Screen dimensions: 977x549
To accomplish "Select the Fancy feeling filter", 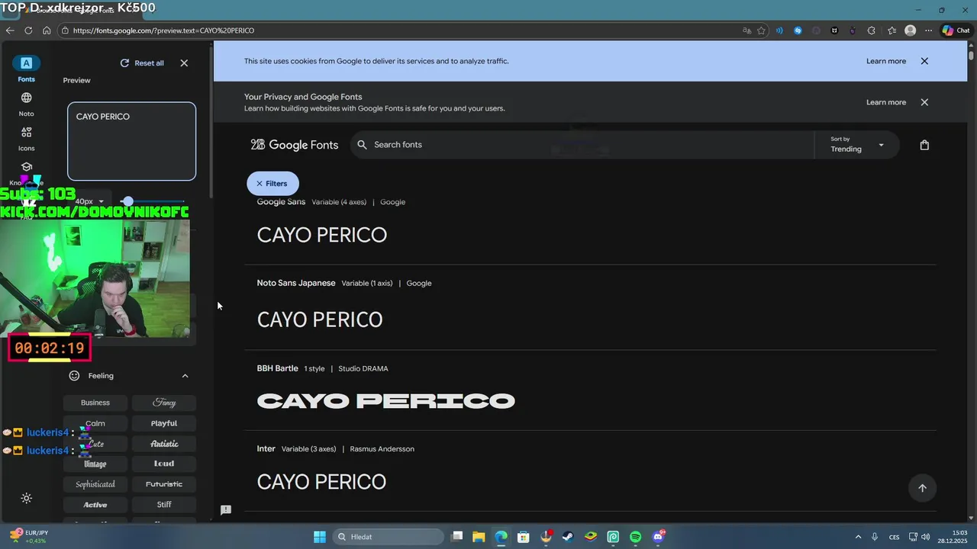I will tap(164, 403).
